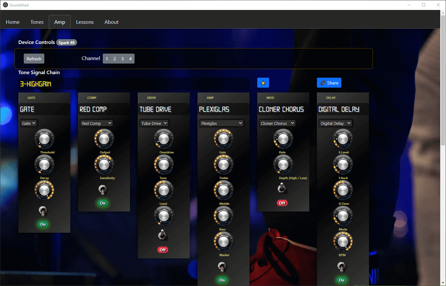Click the Red Comp Sensitivity knob
Image resolution: width=446 pixels, height=286 pixels.
tap(104, 164)
